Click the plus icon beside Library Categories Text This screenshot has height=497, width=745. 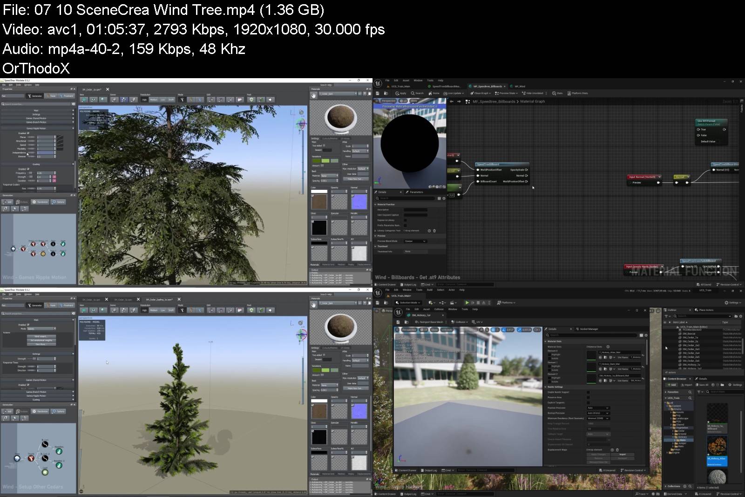[429, 231]
